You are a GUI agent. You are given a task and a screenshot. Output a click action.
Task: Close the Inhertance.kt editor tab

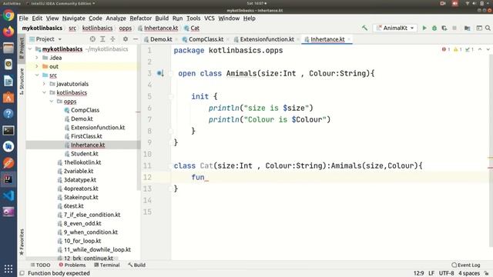click(349, 39)
